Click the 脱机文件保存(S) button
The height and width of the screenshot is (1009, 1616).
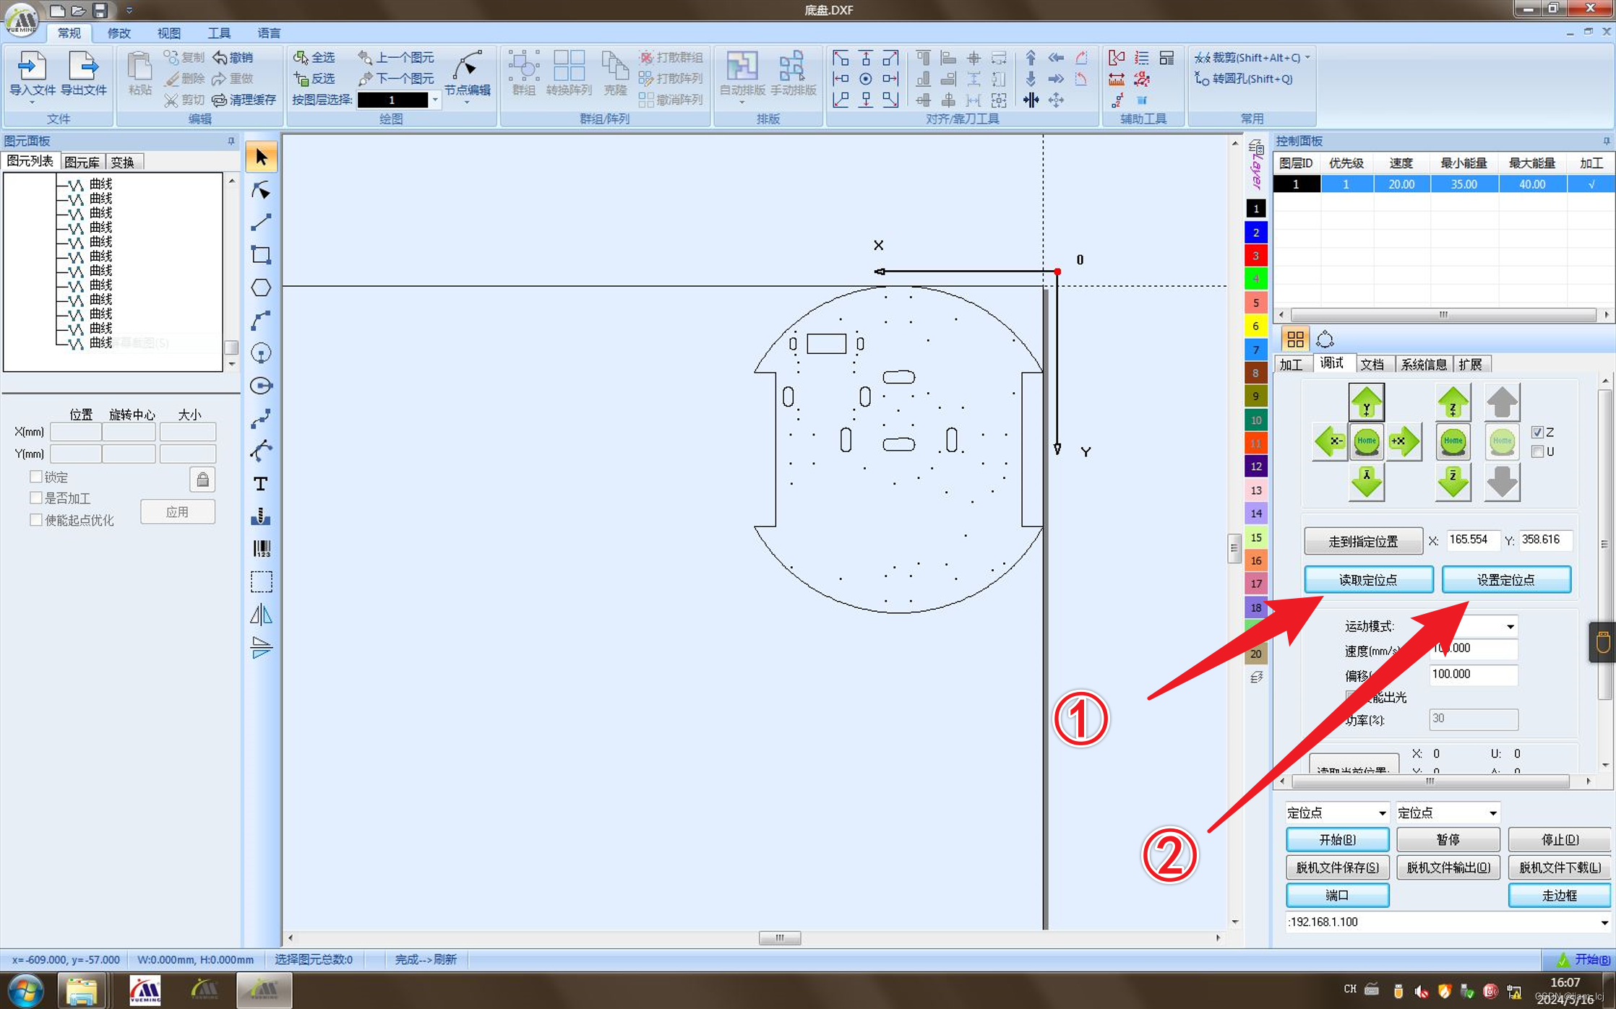tap(1337, 867)
